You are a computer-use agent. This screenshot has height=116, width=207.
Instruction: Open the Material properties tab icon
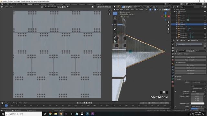click(173, 82)
